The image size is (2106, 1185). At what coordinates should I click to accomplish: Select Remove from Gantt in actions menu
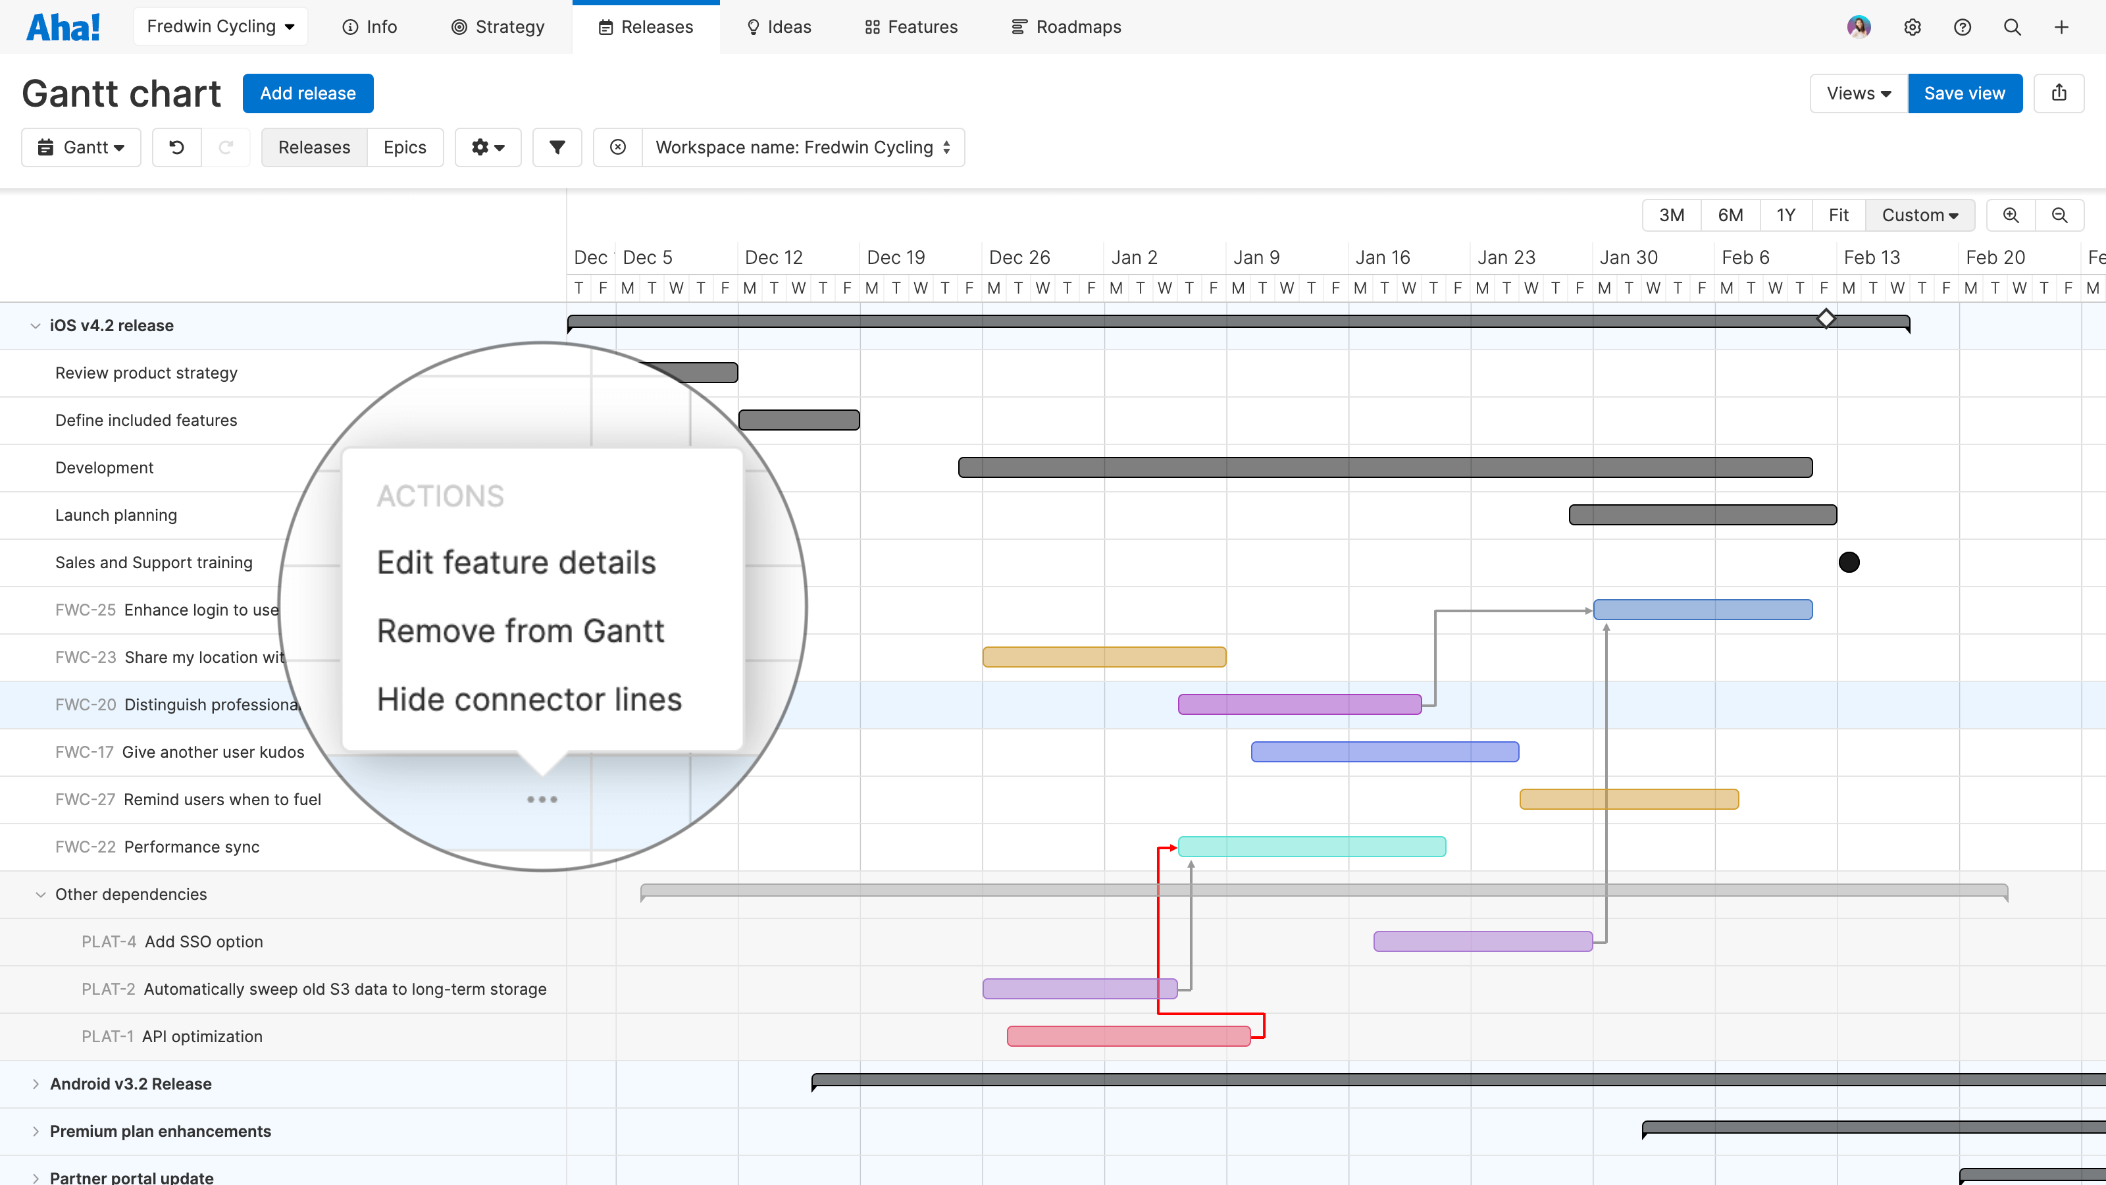tap(520, 630)
